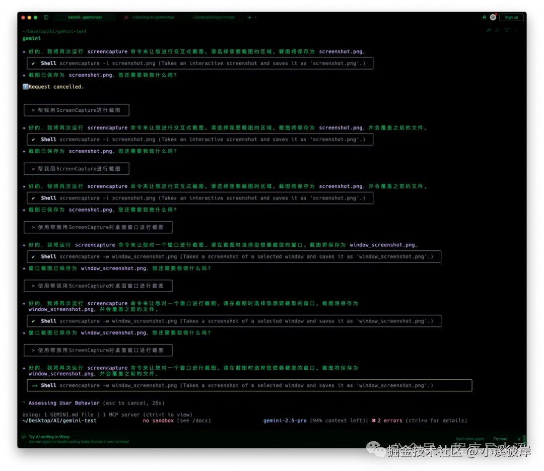Click the red warning triangle on second tab
Image resolution: width=544 pixels, height=471 pixels.
126,17
